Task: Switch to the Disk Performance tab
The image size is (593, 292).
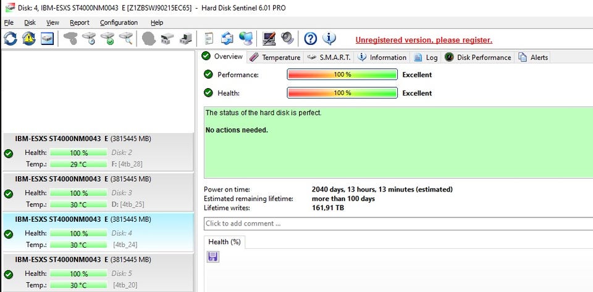Action: (x=478, y=57)
